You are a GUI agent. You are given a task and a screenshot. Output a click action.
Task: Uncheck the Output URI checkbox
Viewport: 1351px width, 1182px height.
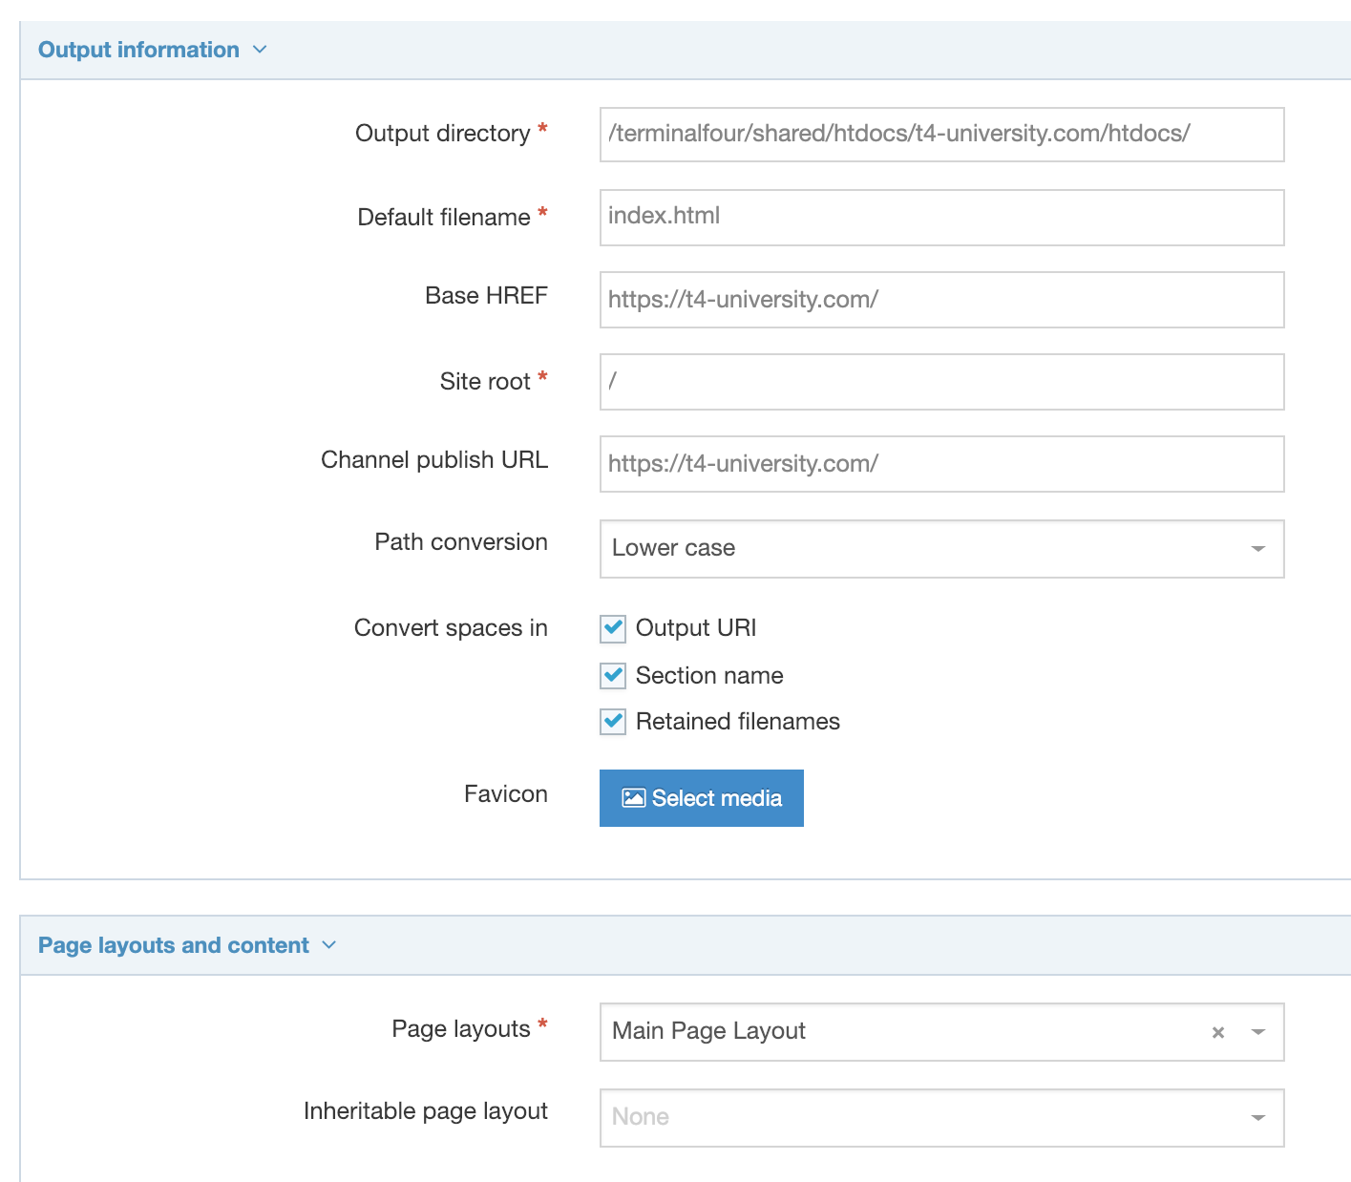tap(613, 628)
